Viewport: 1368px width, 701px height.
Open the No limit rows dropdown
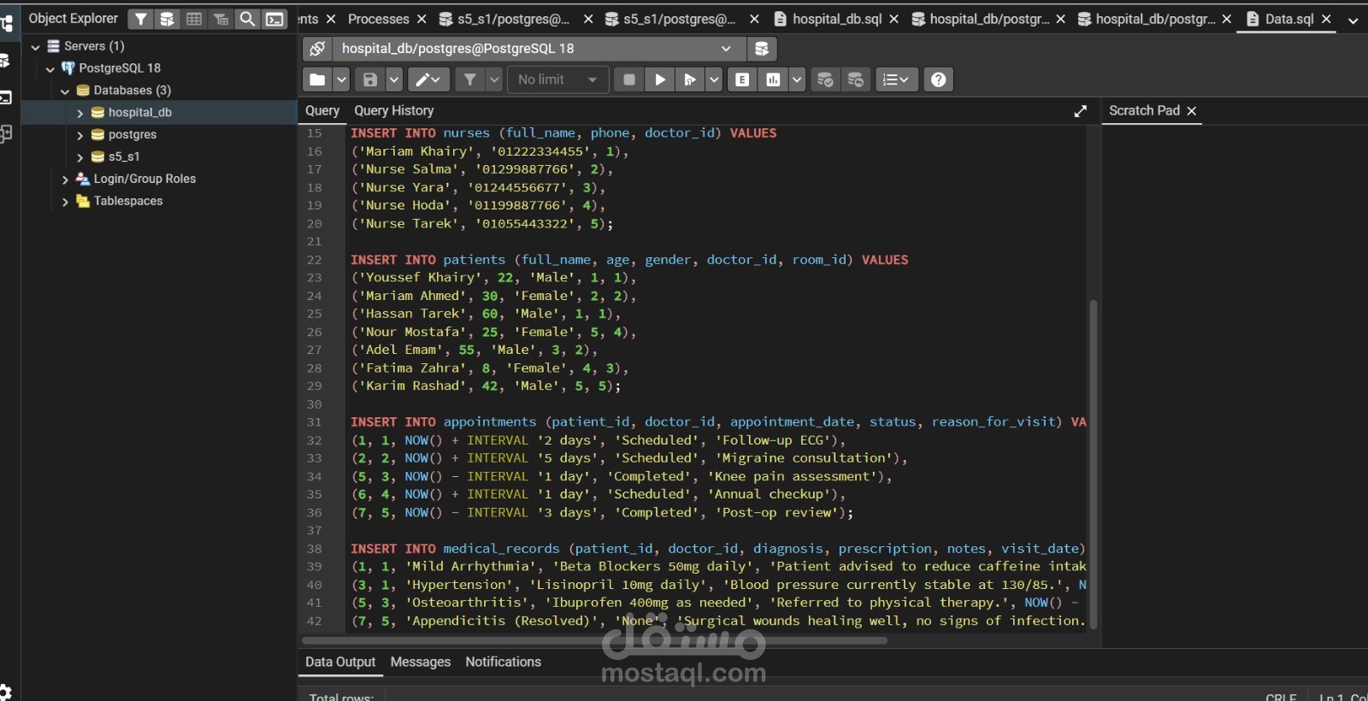coord(557,80)
